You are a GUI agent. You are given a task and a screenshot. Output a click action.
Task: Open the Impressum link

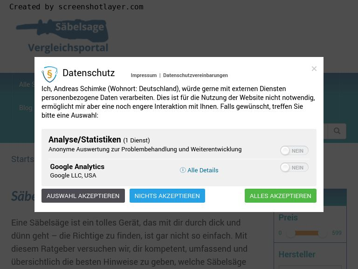click(144, 75)
